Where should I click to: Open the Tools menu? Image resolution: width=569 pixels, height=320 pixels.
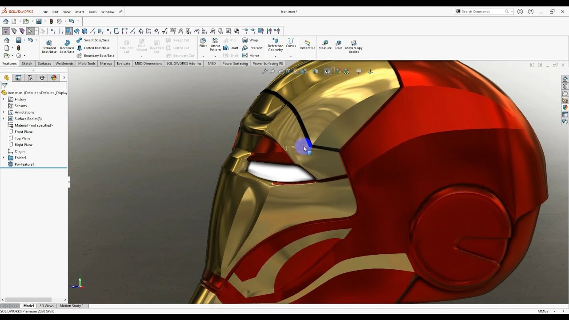[92, 12]
